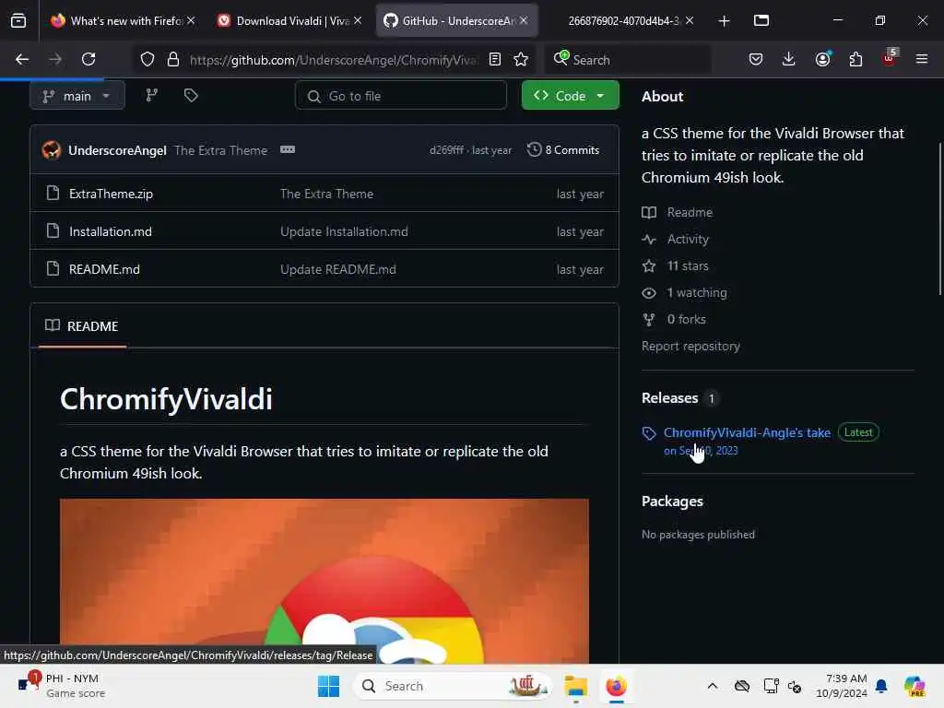Open Update README.md commit message

337,269
